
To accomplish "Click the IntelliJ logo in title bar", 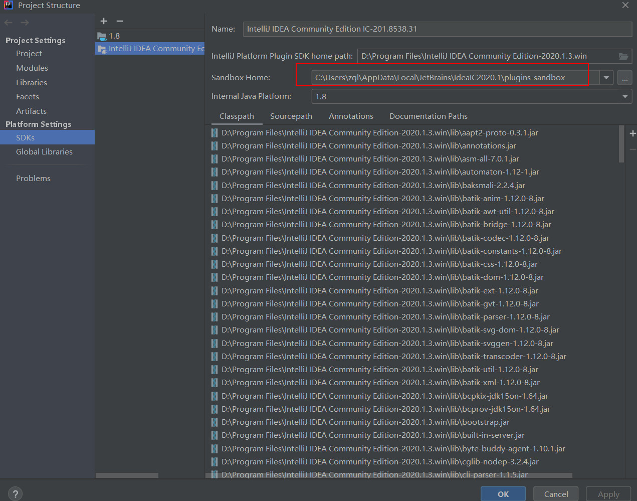I will click(8, 5).
